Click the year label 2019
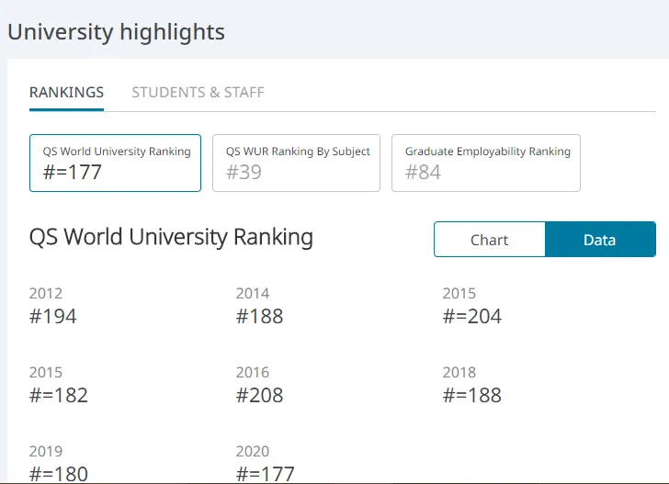The image size is (669, 484). pos(46,451)
